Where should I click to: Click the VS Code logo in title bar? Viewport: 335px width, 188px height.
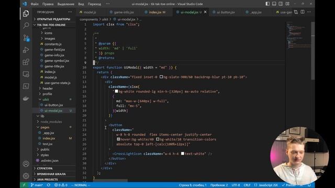25,4
